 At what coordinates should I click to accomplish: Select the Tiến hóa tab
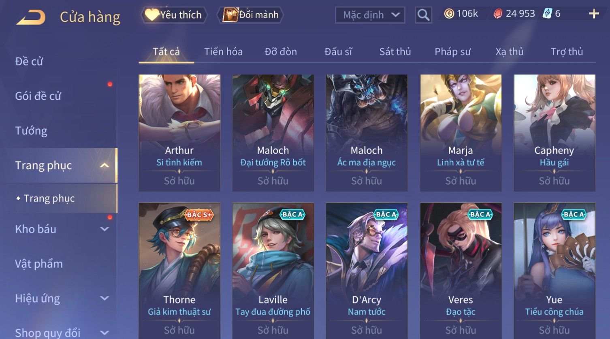tap(223, 52)
